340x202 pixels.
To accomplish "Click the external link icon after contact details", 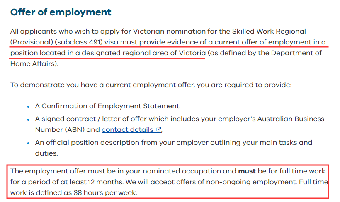I will pos(158,129).
